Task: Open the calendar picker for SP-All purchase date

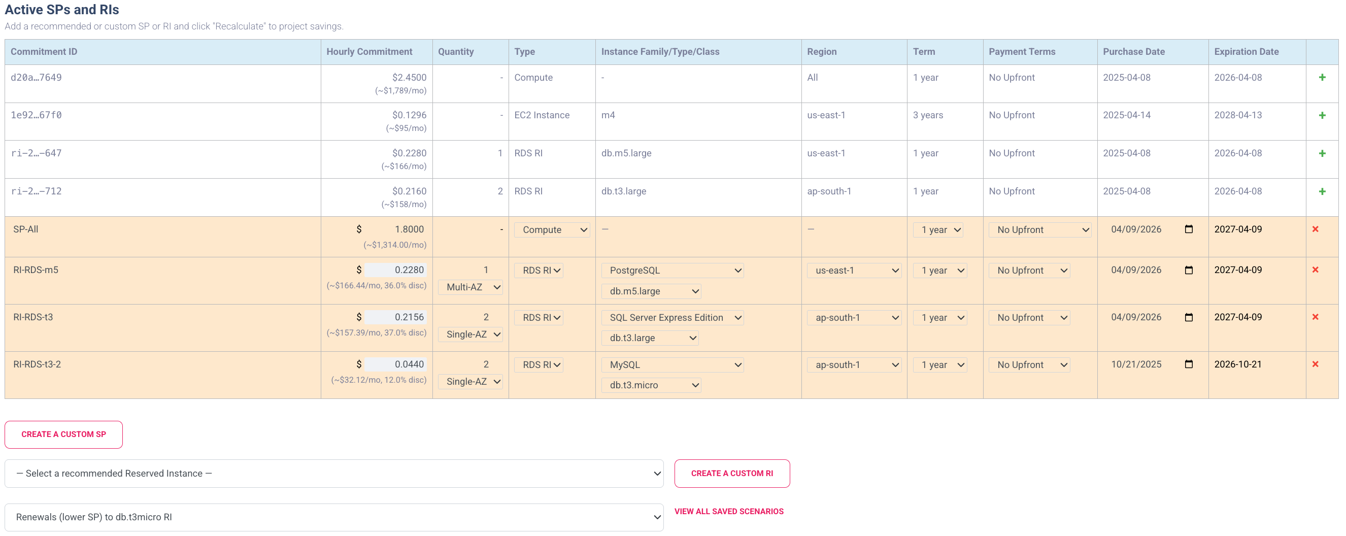Action: [1189, 229]
